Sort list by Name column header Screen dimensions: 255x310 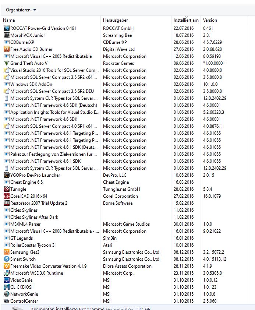(x=9, y=20)
